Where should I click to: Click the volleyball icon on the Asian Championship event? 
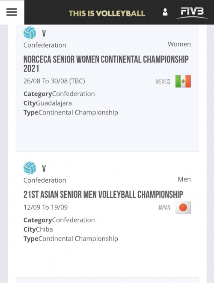point(30,168)
